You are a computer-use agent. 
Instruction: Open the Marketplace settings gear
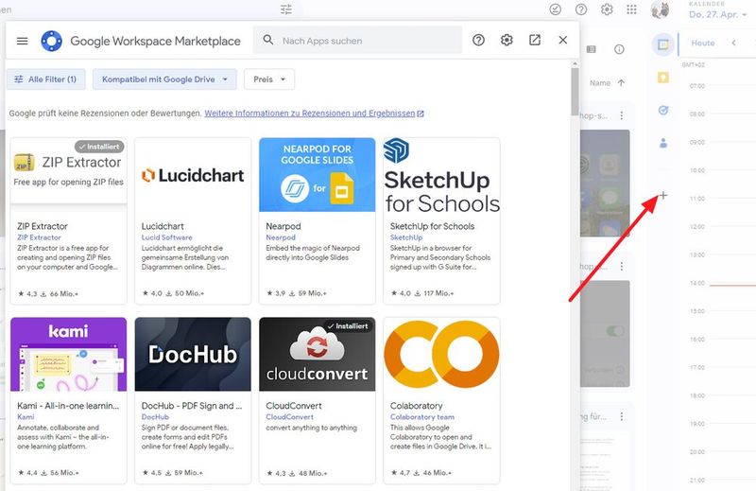(507, 40)
